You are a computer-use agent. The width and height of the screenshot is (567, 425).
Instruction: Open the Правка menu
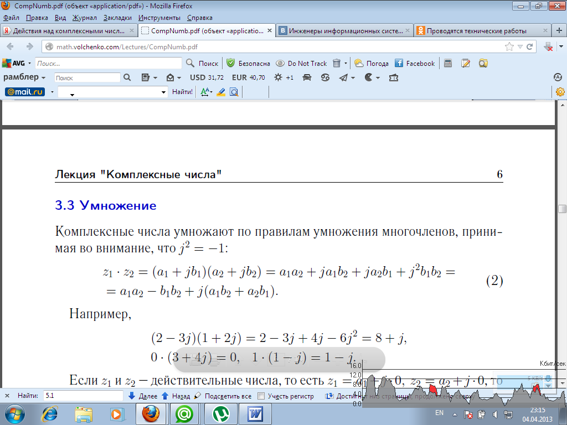point(37,18)
